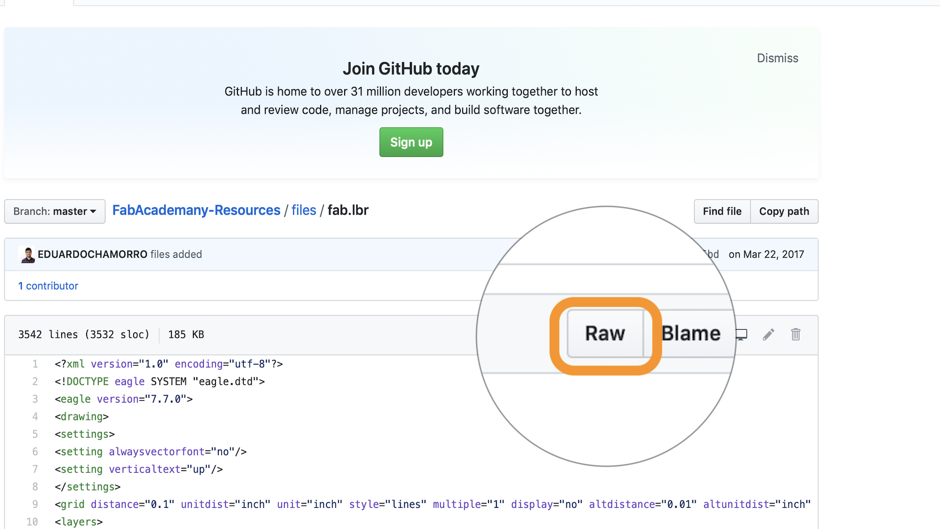Select line number 1 of code
The height and width of the screenshot is (529, 940).
pyautogui.click(x=35, y=364)
